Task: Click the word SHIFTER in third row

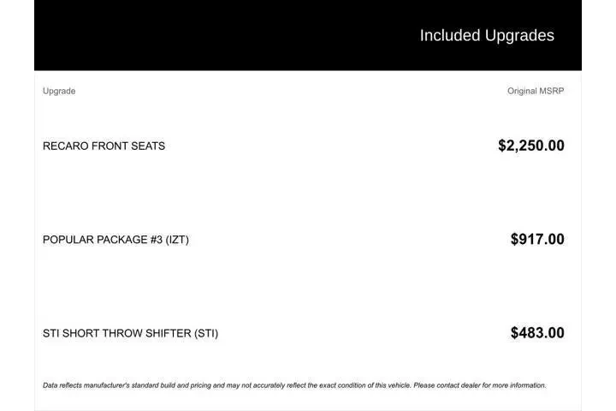Action: 168,333
